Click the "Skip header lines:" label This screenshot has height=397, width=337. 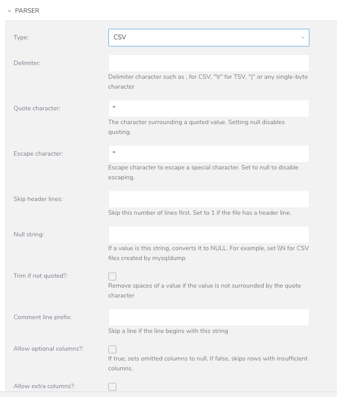(x=38, y=199)
